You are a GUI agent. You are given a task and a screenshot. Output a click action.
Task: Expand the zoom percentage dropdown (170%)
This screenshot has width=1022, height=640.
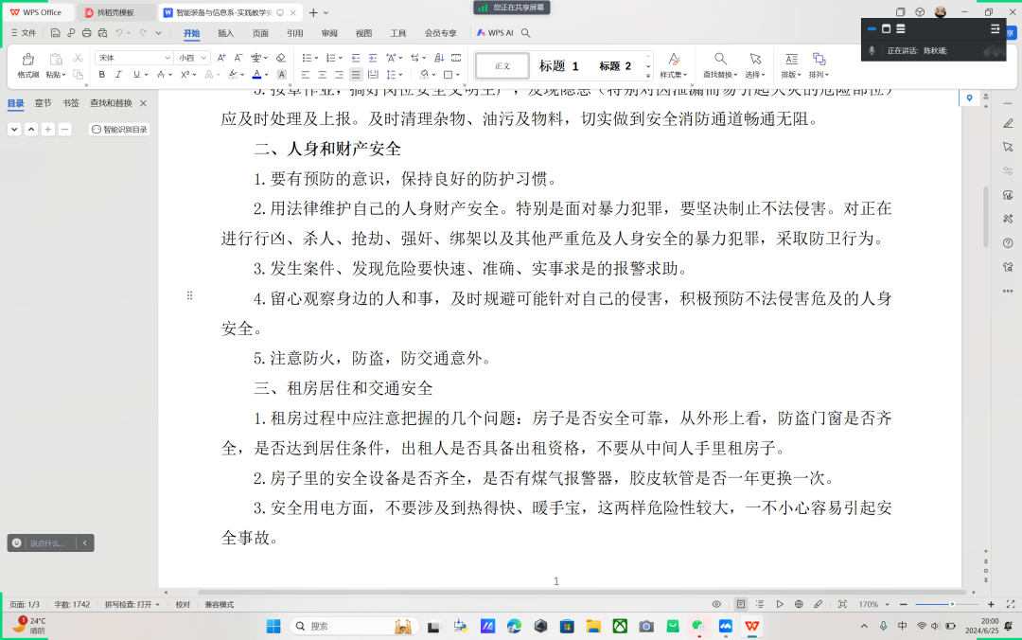(x=872, y=604)
